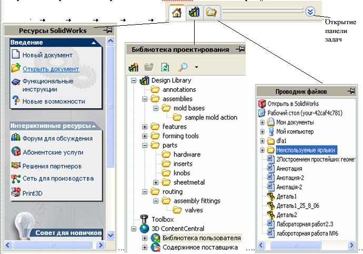Click the Мой компьютер icon

point(270,131)
